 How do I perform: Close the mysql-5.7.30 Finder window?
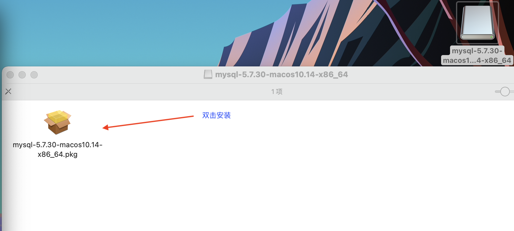(x=10, y=75)
